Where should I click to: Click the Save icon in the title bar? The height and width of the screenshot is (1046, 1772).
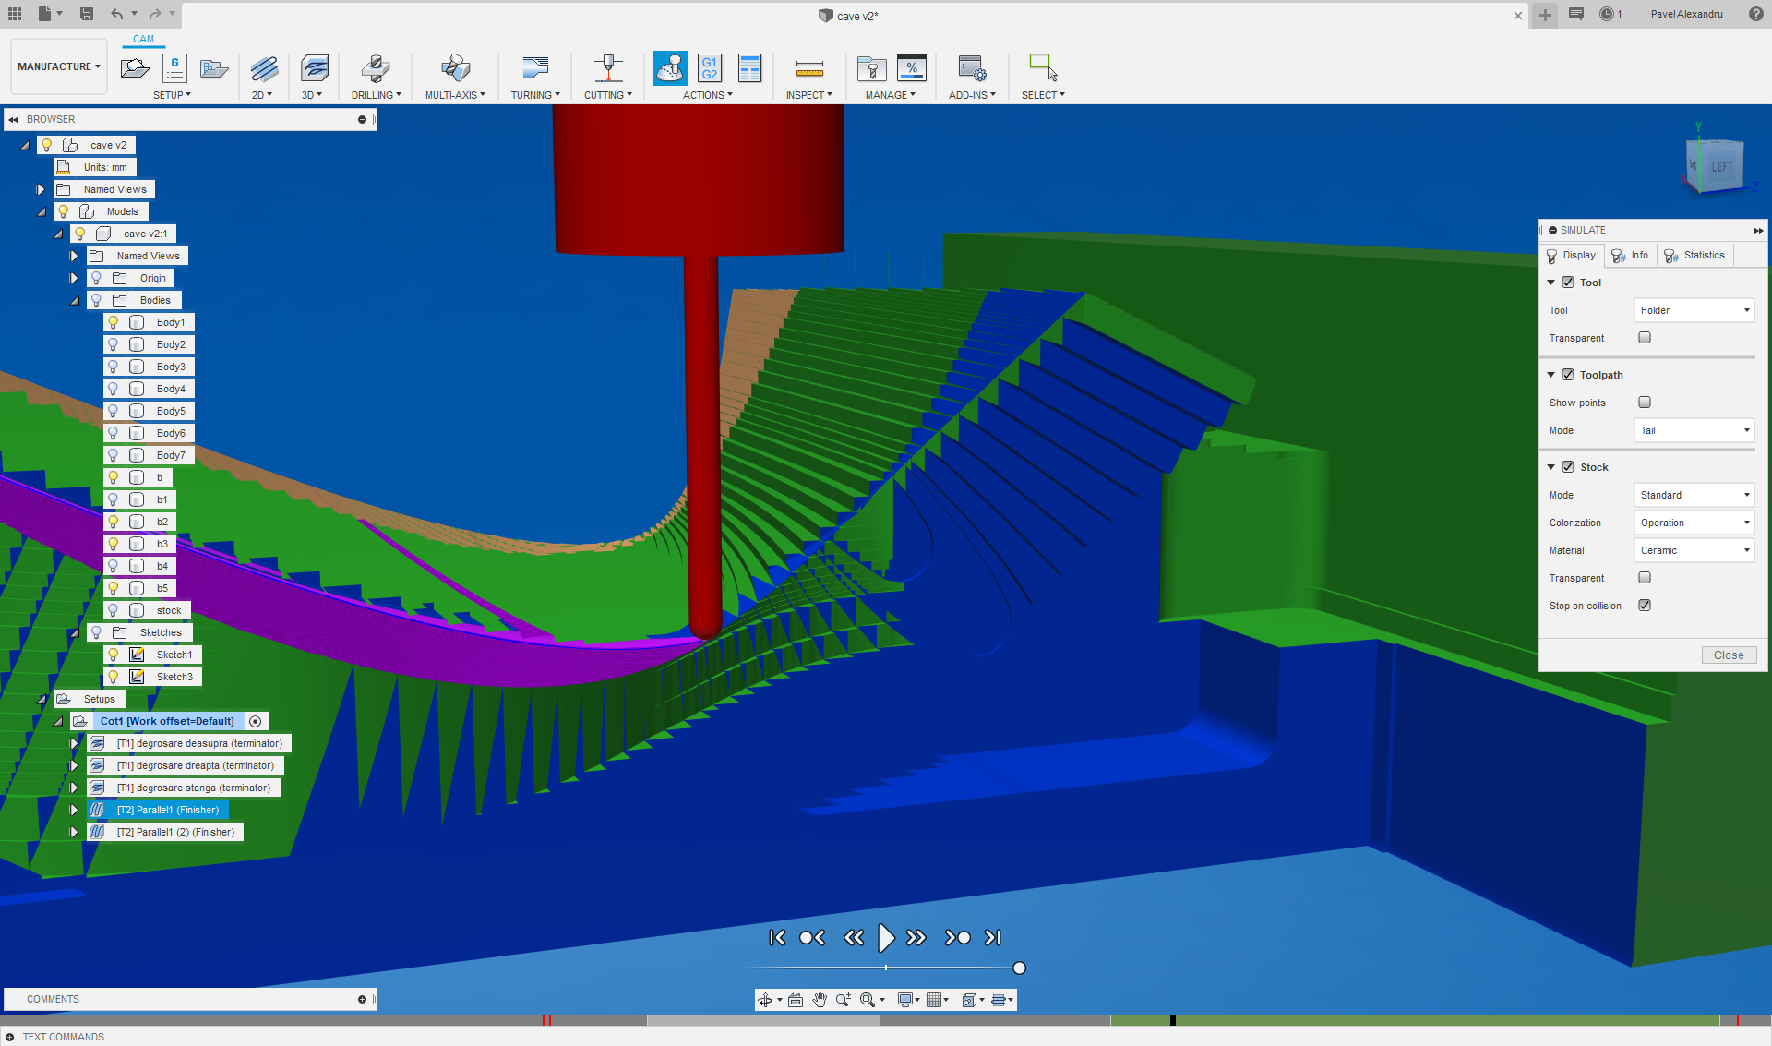[x=88, y=14]
